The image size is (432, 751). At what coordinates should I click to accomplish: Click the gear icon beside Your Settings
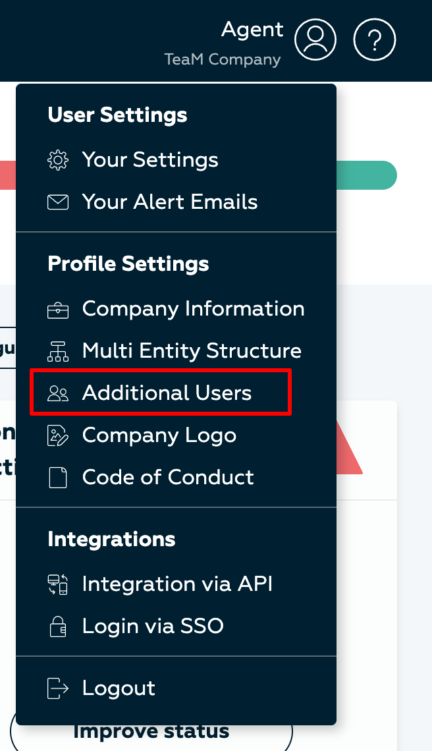pyautogui.click(x=58, y=160)
